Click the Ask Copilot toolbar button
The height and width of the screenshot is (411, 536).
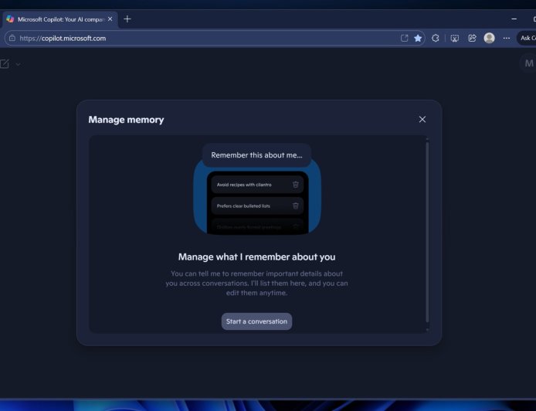[527, 38]
